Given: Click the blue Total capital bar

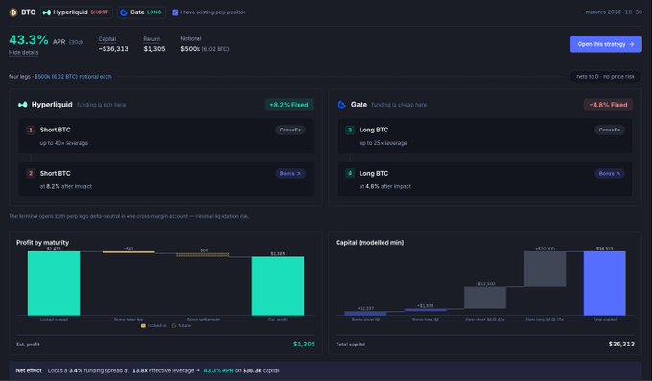Looking at the screenshot, I should pos(604,283).
